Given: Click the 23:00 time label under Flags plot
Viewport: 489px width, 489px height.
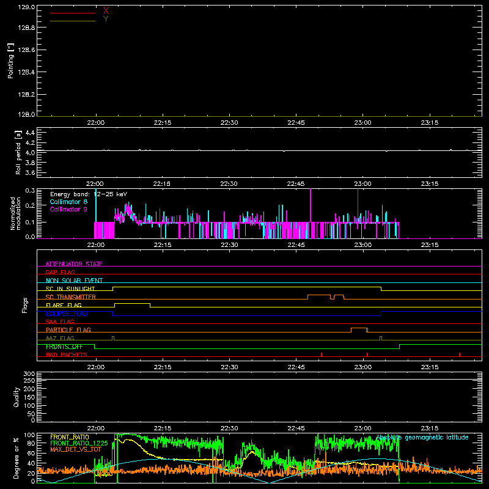Looking at the screenshot, I should (363, 367).
